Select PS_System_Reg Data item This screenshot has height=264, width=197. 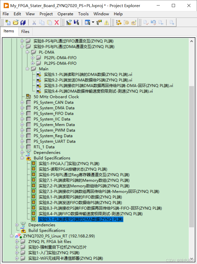point(53,136)
